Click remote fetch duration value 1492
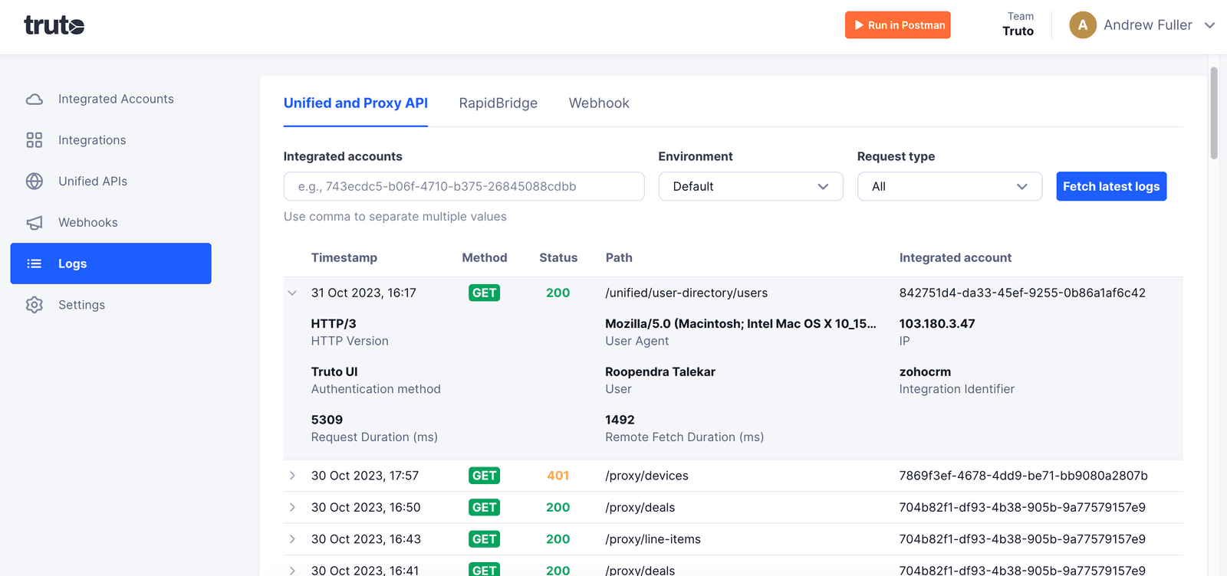Image resolution: width=1227 pixels, height=576 pixels. [x=620, y=421]
